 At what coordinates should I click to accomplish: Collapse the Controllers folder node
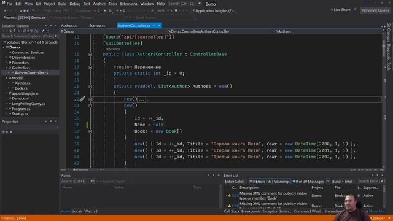coord(6,68)
